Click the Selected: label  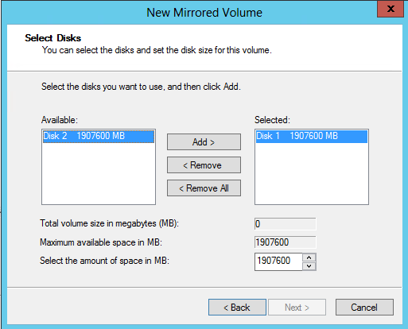point(272,120)
